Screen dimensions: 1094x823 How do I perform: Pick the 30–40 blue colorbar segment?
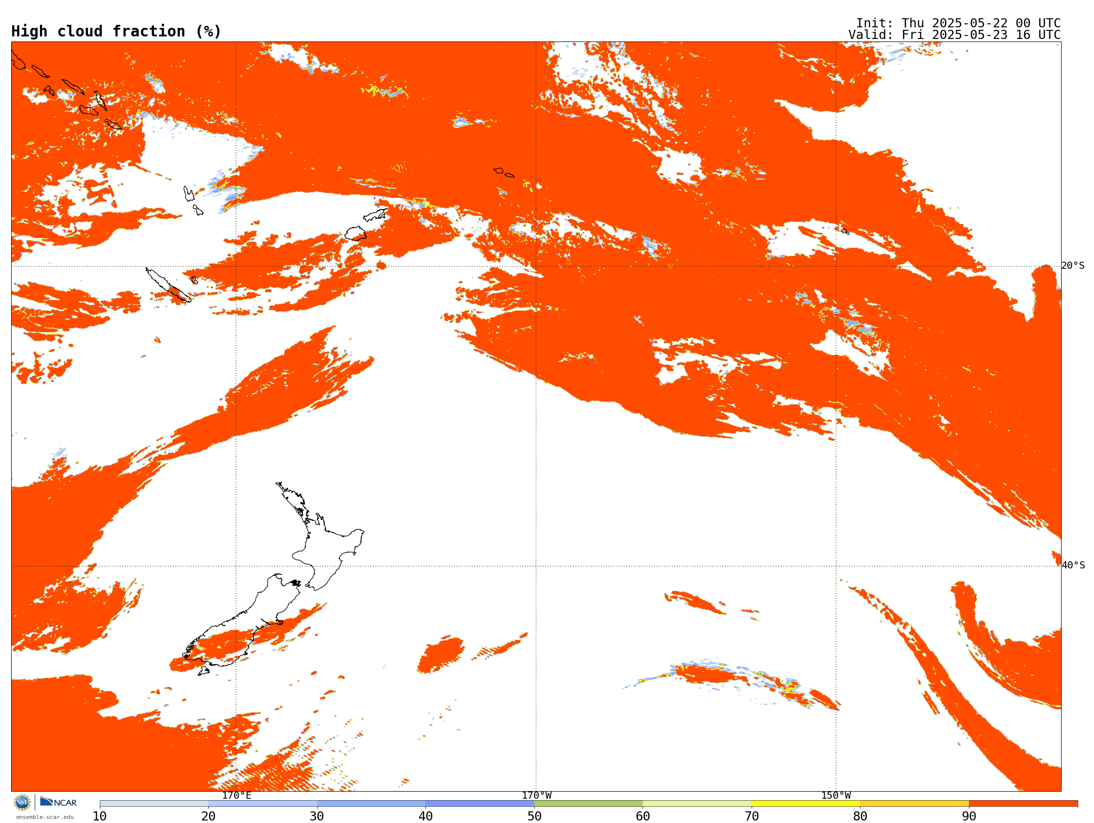[x=371, y=804]
